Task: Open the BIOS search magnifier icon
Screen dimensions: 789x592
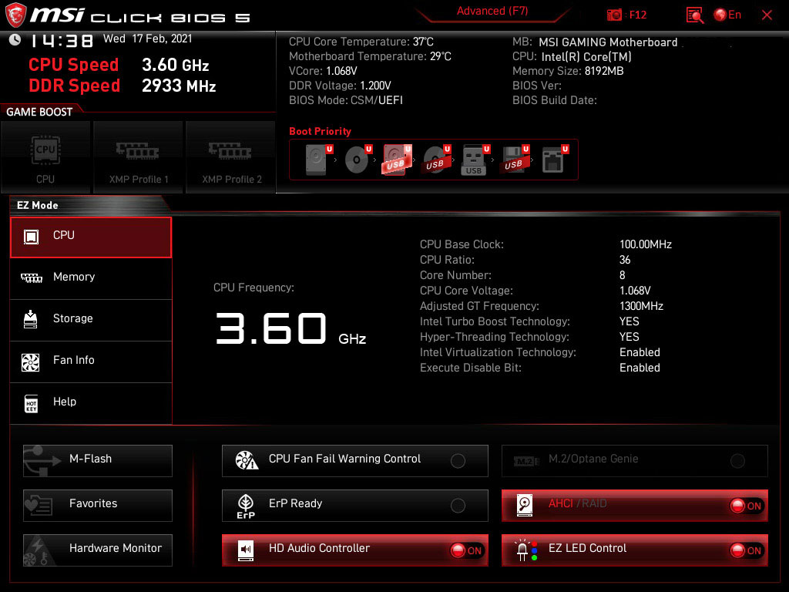Action: [694, 15]
